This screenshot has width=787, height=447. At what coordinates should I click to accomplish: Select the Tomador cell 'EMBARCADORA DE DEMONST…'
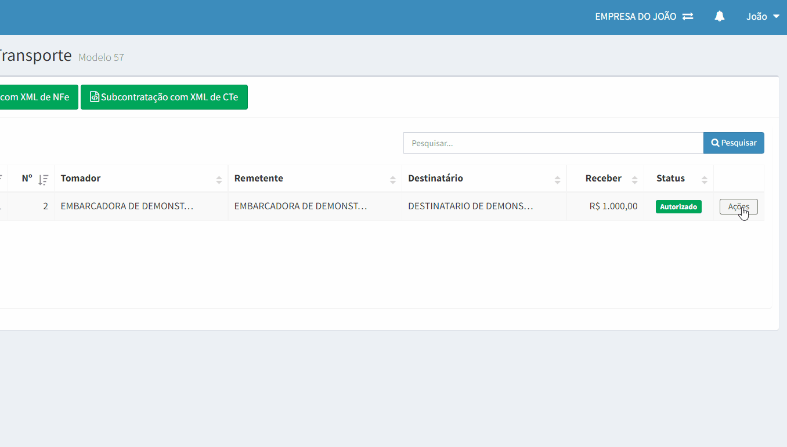127,206
